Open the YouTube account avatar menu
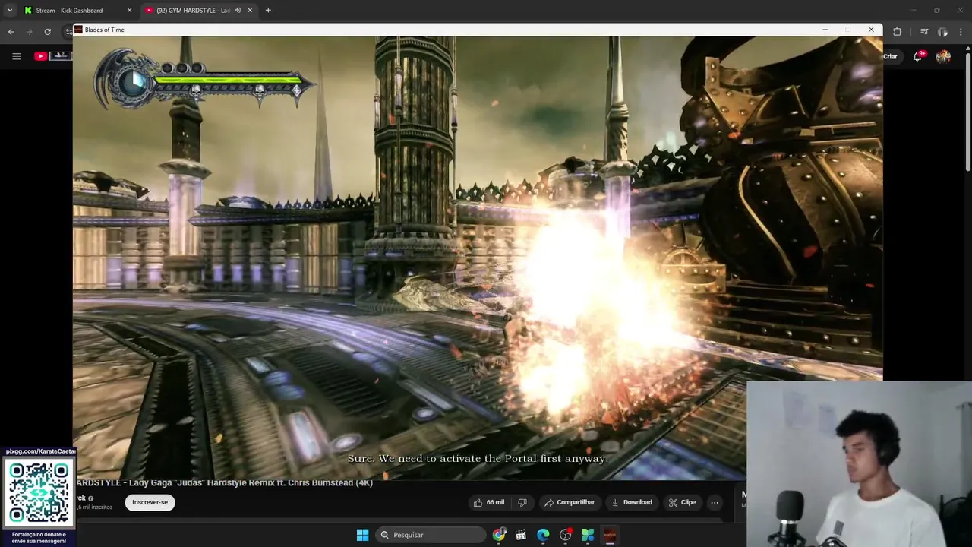Screen dimensions: 972x547 point(943,56)
